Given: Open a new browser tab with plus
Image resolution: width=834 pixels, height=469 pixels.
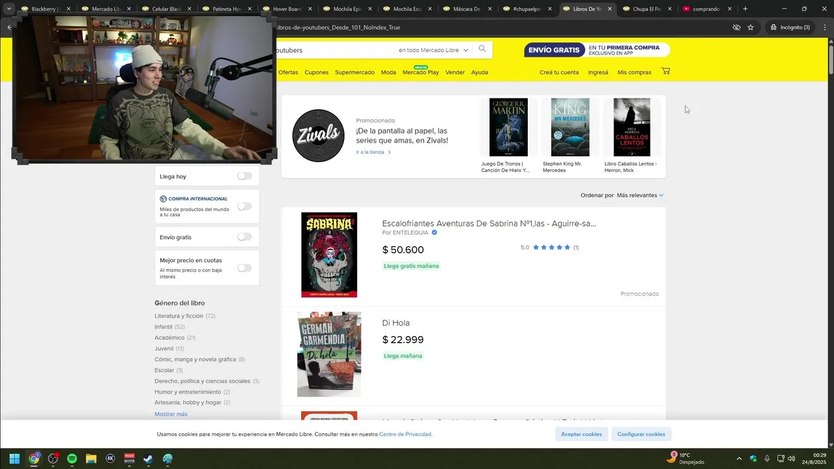Looking at the screenshot, I should (x=745, y=9).
